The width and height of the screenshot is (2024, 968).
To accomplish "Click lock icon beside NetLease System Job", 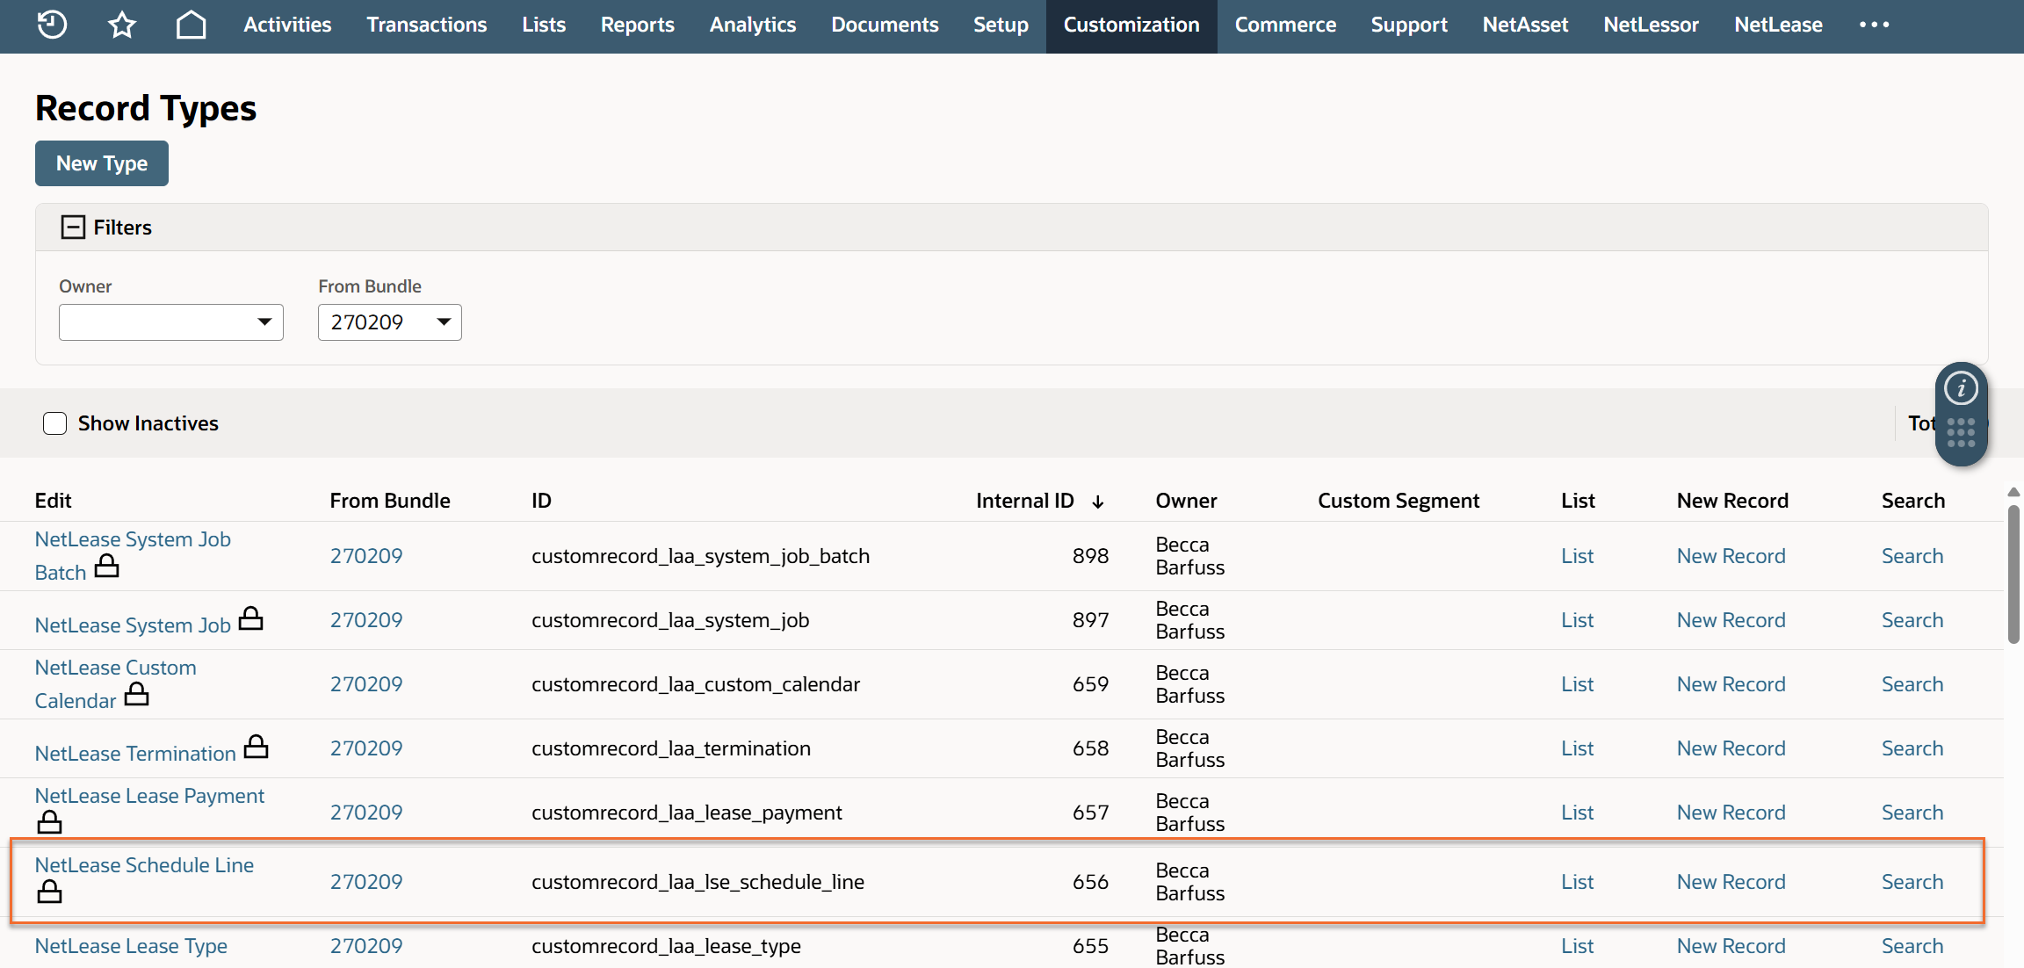I will point(251,619).
